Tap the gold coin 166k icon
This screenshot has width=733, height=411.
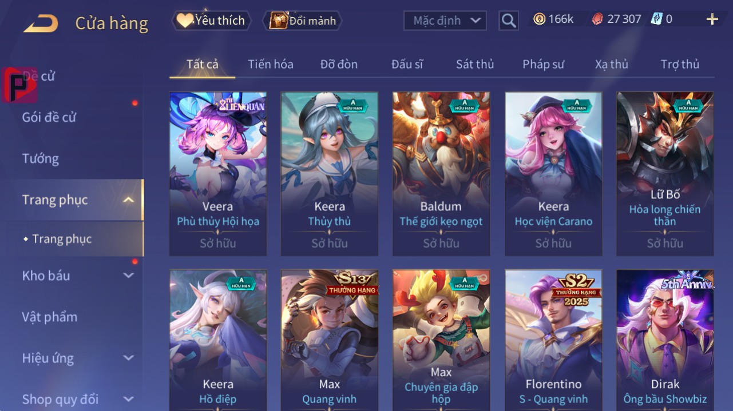click(x=539, y=19)
